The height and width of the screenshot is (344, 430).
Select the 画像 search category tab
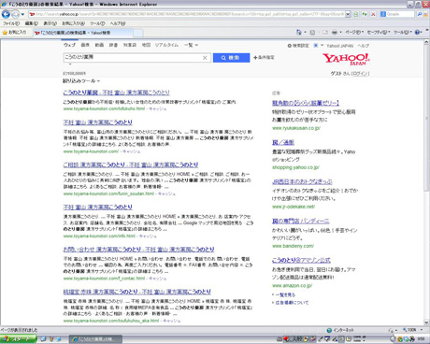click(85, 45)
